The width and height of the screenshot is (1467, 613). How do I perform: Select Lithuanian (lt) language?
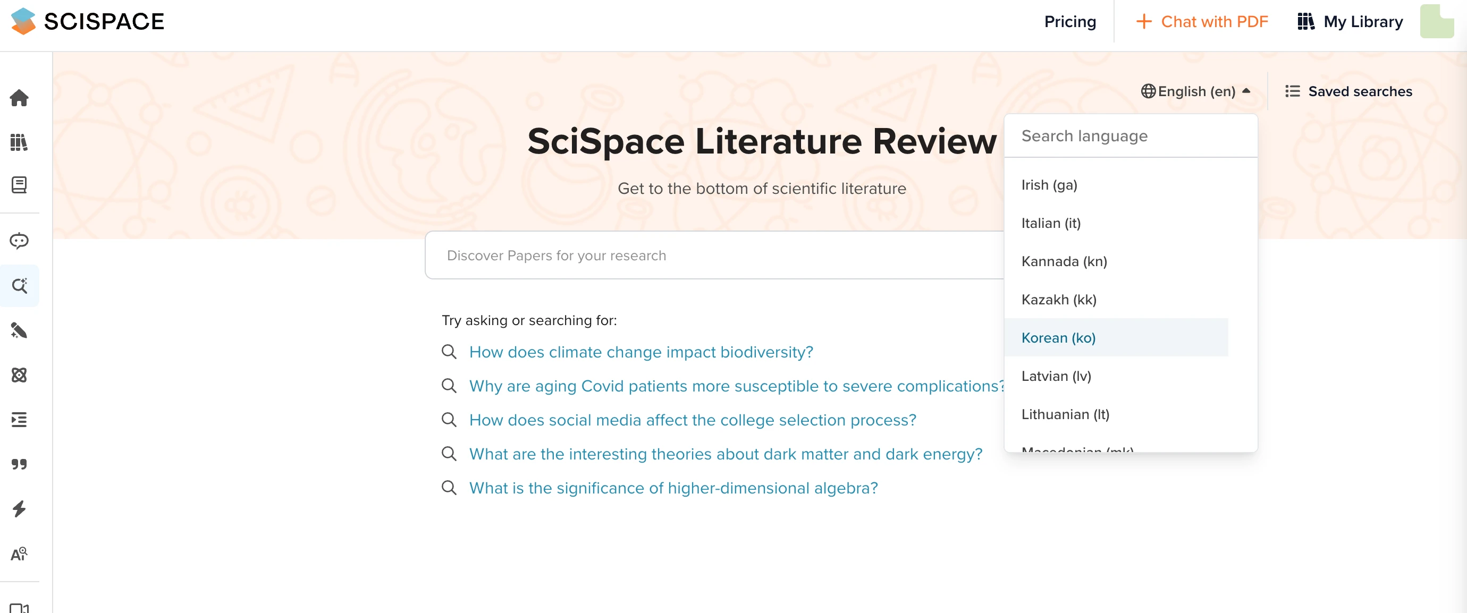(x=1065, y=414)
